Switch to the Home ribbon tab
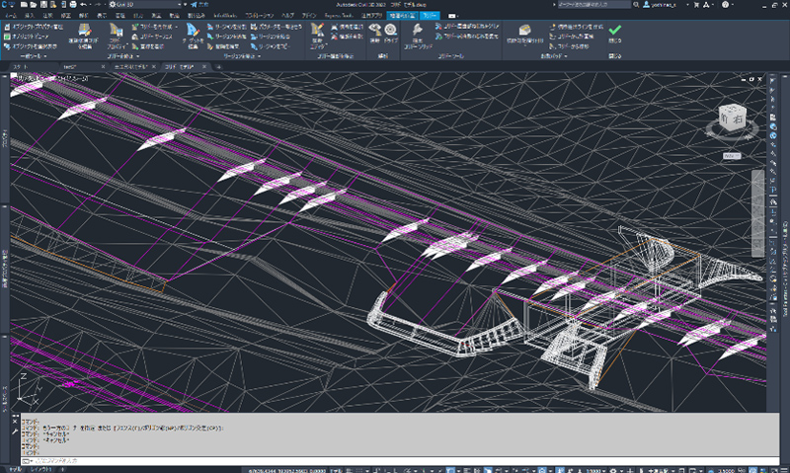Screen dimensions: 790x473 pos(11,16)
